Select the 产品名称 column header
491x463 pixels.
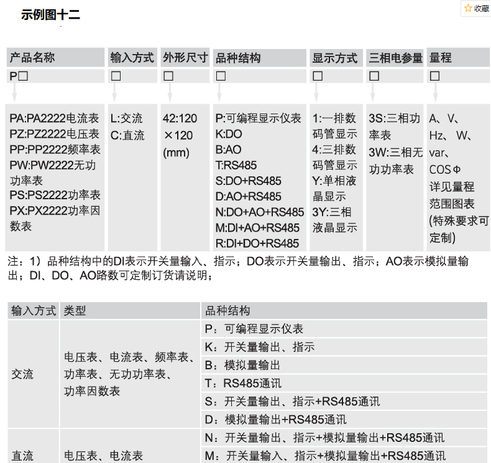(x=32, y=58)
